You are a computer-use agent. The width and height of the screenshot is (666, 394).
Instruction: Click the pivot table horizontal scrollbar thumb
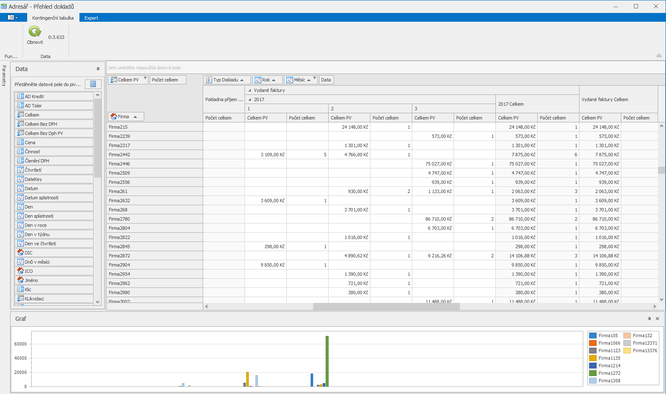(x=386, y=307)
